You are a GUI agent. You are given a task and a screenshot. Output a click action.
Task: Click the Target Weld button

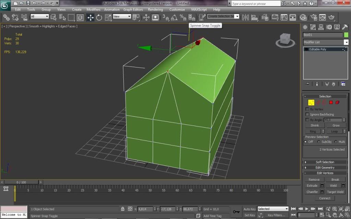(335, 192)
